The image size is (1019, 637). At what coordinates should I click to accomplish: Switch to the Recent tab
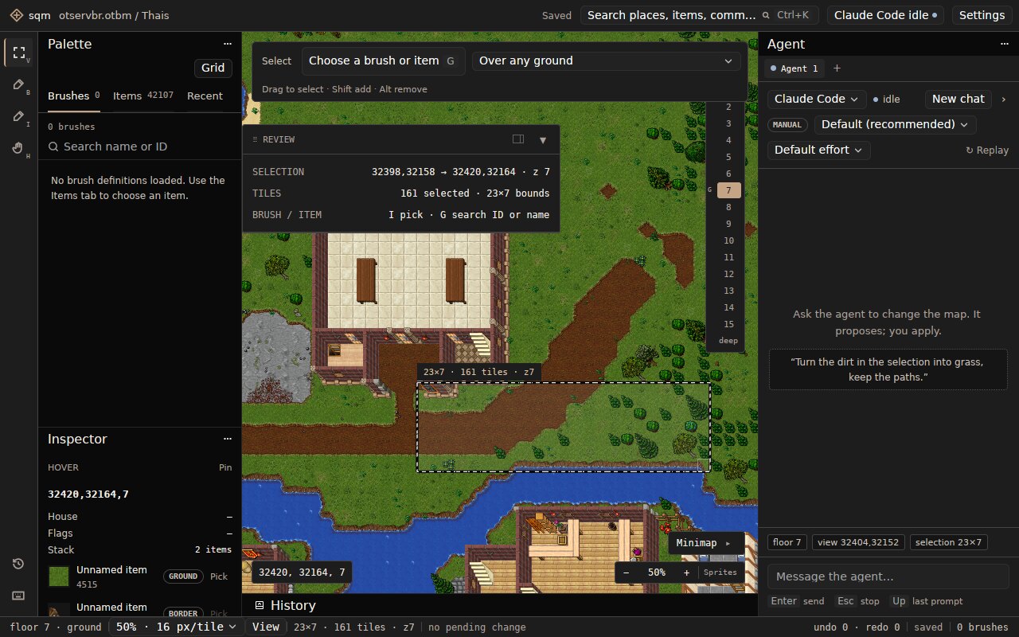tap(205, 96)
